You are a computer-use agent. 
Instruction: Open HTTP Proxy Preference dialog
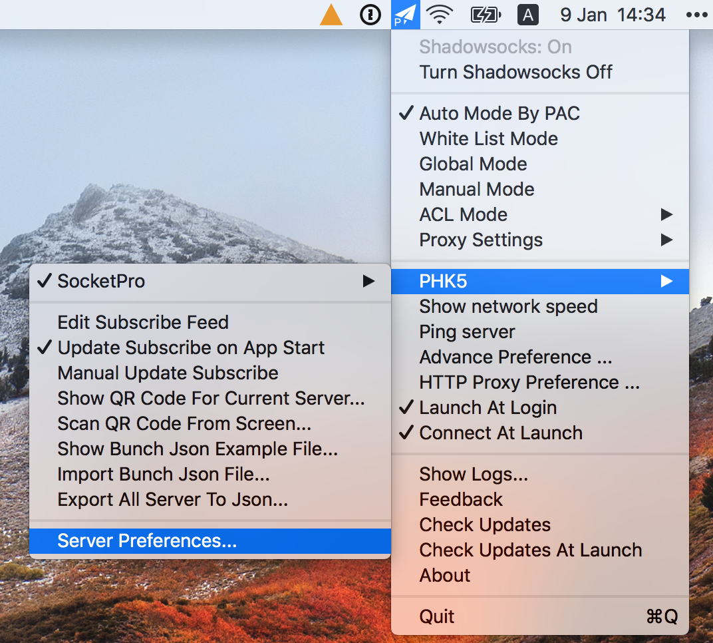click(x=540, y=382)
